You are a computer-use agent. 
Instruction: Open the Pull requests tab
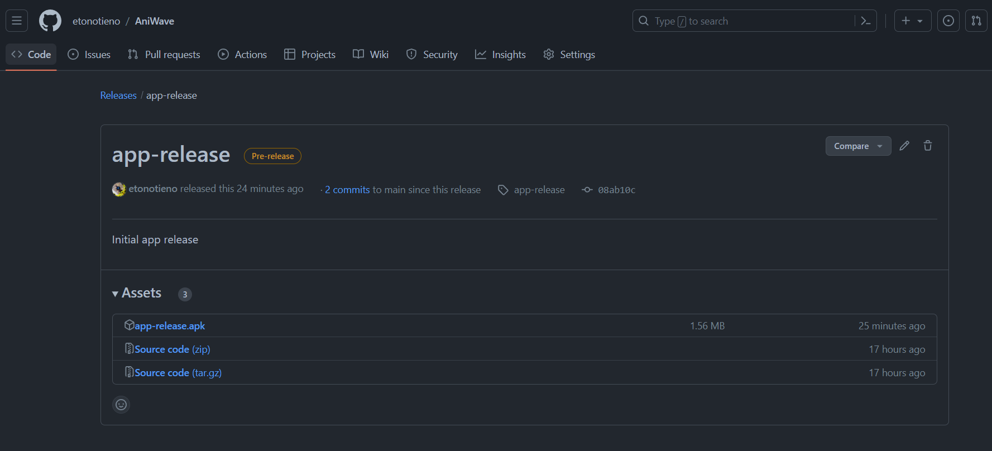coord(164,54)
